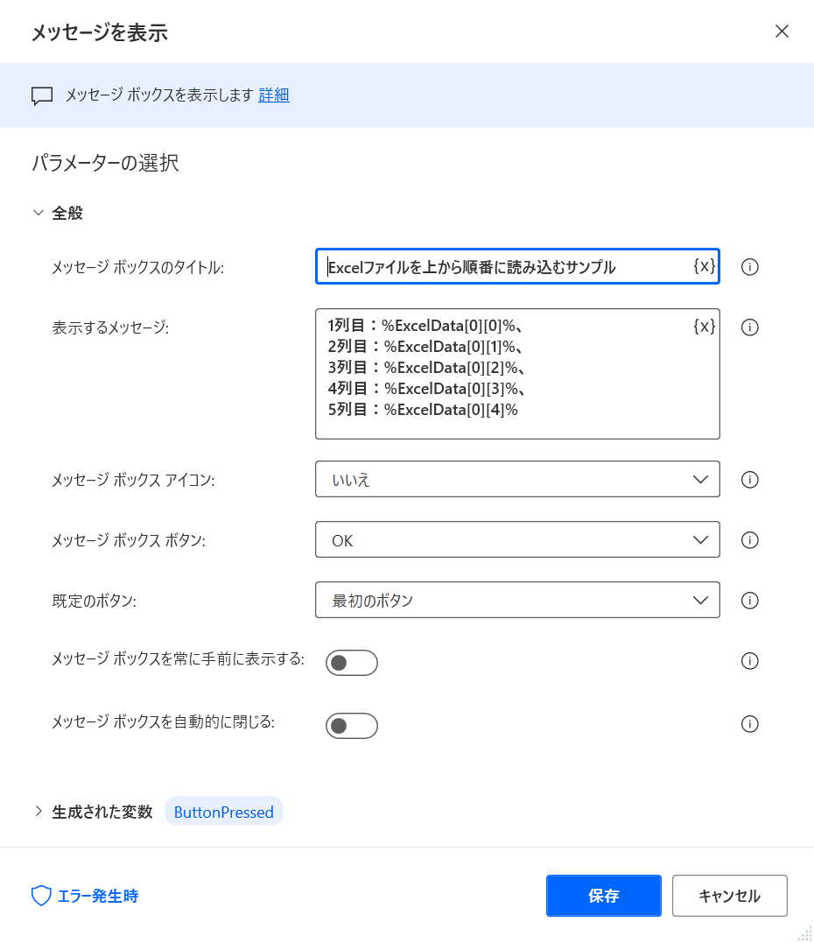Viewport: 814px width, 943px height.
Task: Click info icon for auto-close toggle
Action: pyautogui.click(x=750, y=723)
